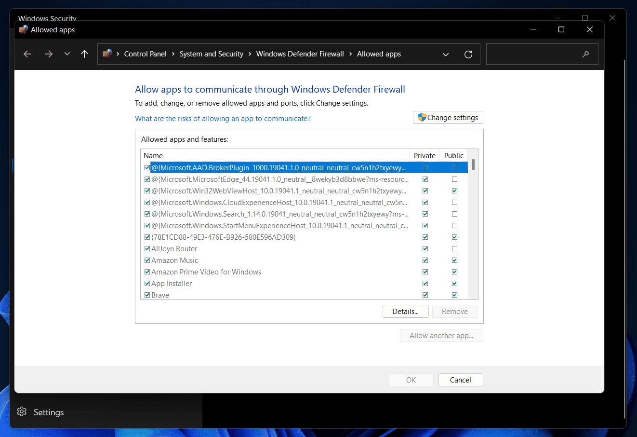Image resolution: width=637 pixels, height=437 pixels.
Task: Click the forward navigation arrow
Action: (x=48, y=54)
